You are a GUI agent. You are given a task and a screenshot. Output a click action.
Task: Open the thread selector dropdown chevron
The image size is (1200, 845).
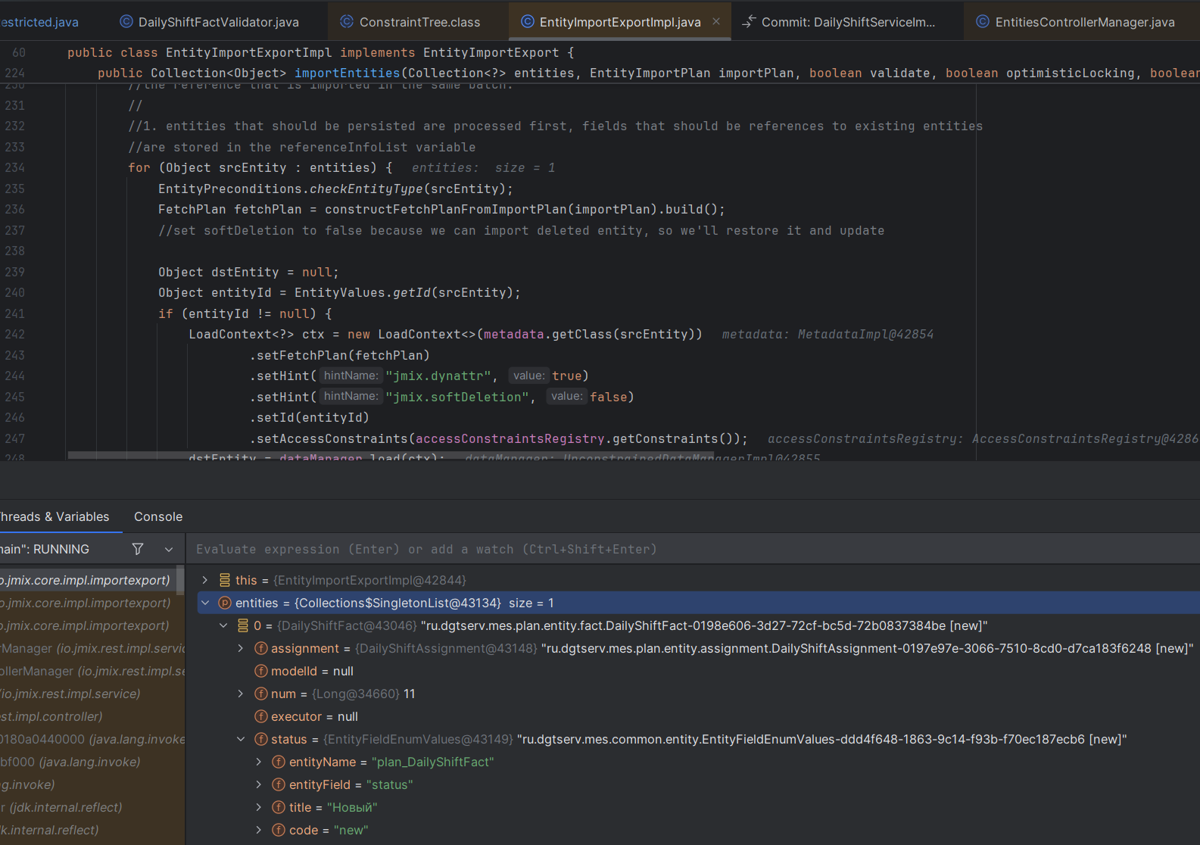tap(169, 549)
